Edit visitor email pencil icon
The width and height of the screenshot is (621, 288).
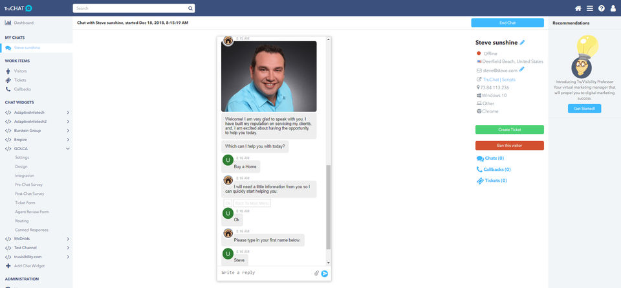pyautogui.click(x=521, y=69)
